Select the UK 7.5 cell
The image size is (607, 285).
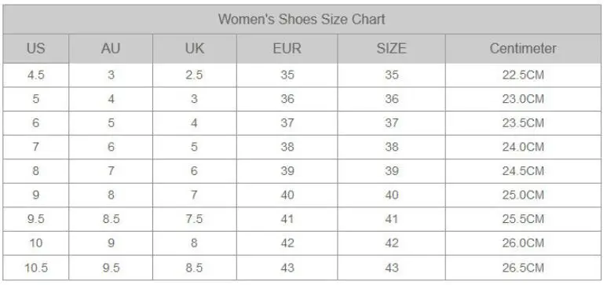194,219
